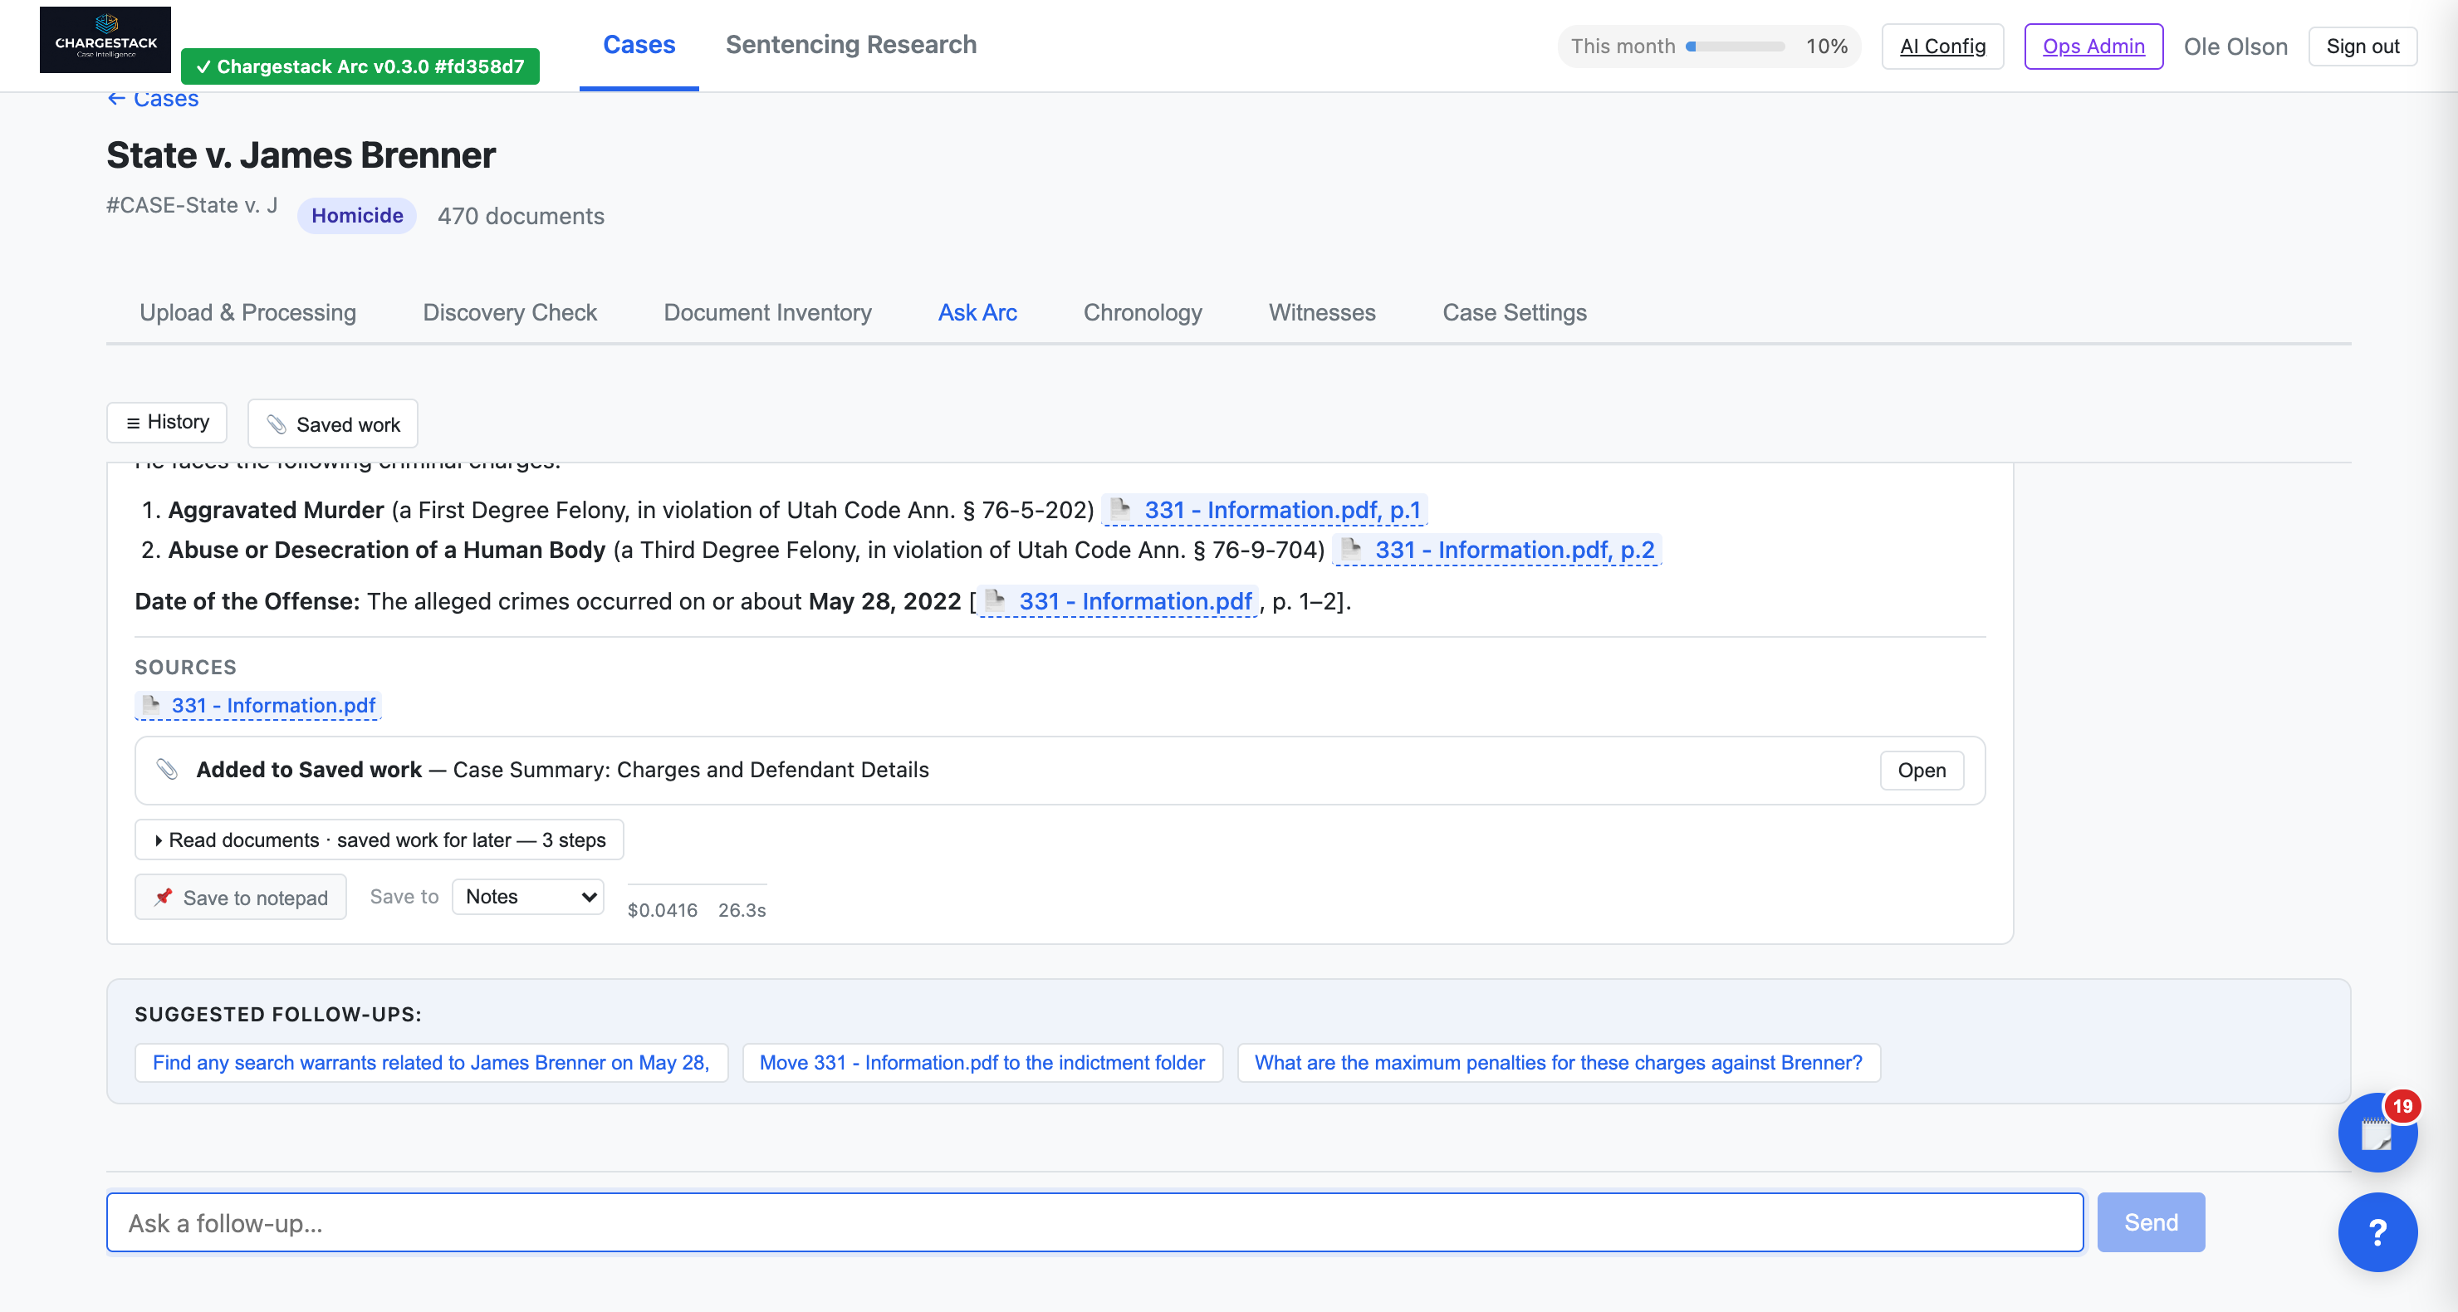Click the Send button

(x=2150, y=1221)
